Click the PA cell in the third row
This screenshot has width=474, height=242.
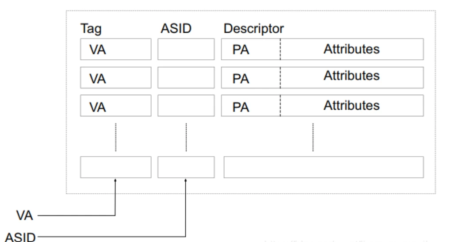click(x=250, y=106)
